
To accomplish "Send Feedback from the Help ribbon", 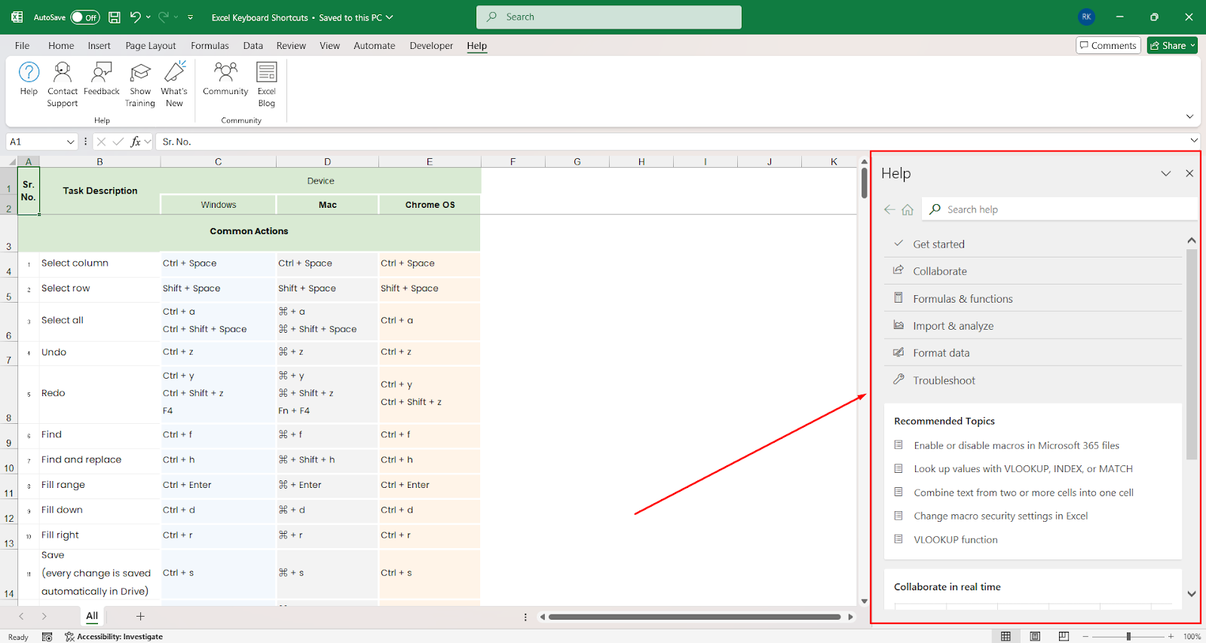I will pyautogui.click(x=102, y=79).
